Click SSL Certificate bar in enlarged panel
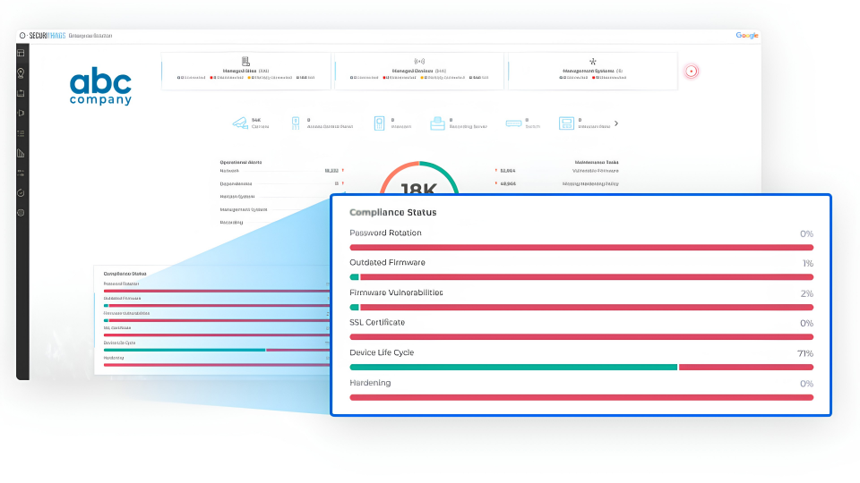This screenshot has width=860, height=483. point(581,337)
